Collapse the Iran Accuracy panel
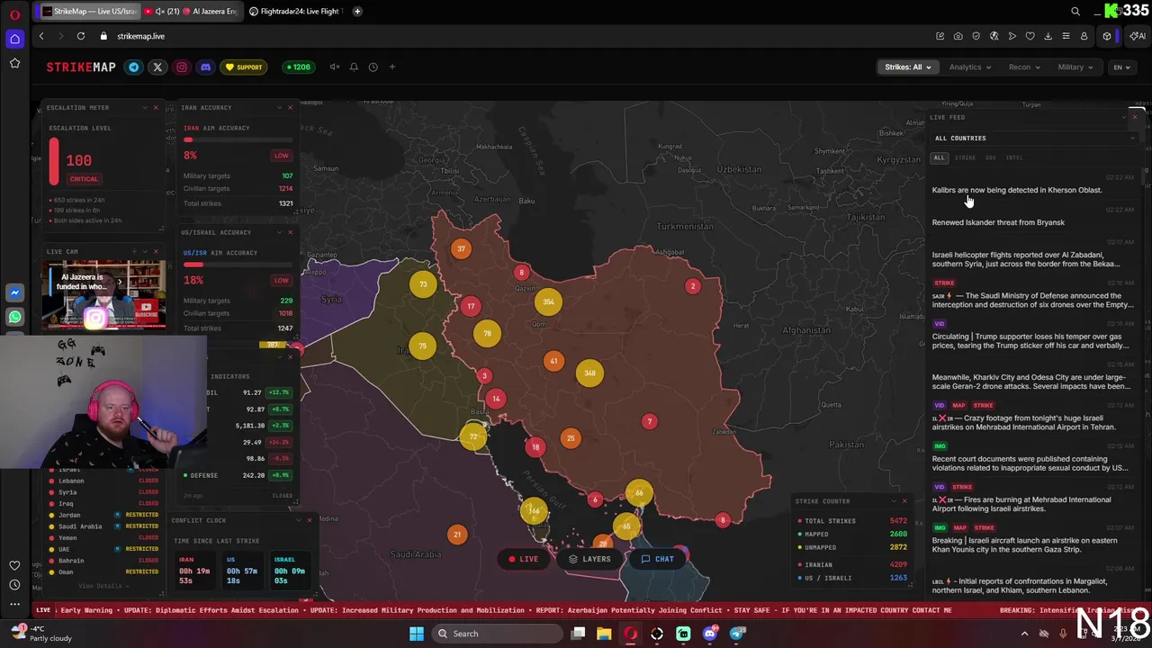Image resolution: width=1152 pixels, height=648 pixels. [279, 108]
